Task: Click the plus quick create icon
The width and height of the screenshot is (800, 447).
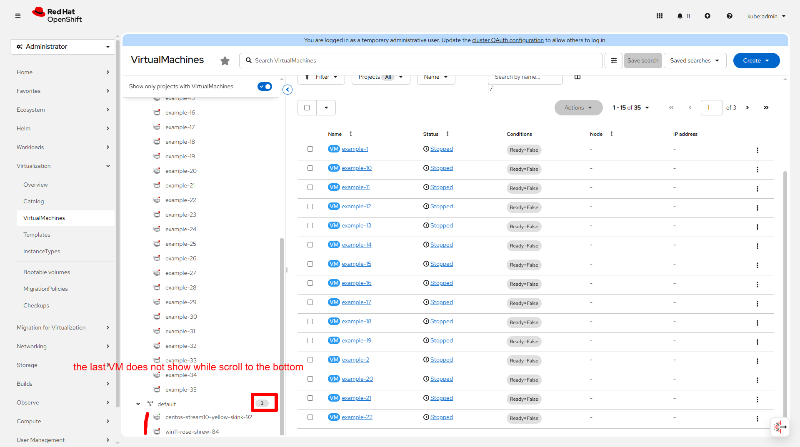Action: [707, 16]
